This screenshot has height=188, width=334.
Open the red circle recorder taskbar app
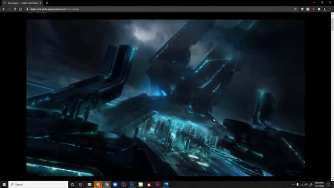[149, 184]
